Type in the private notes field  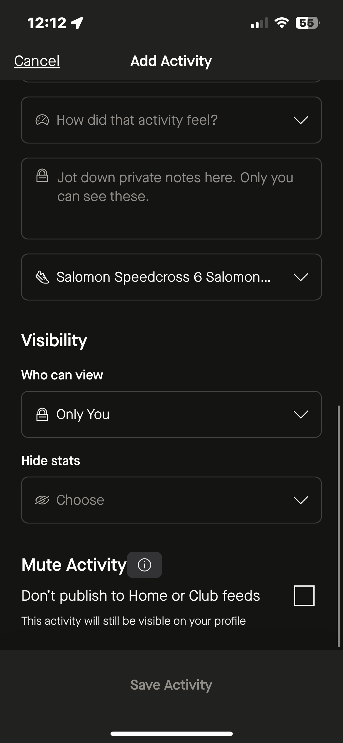click(175, 199)
